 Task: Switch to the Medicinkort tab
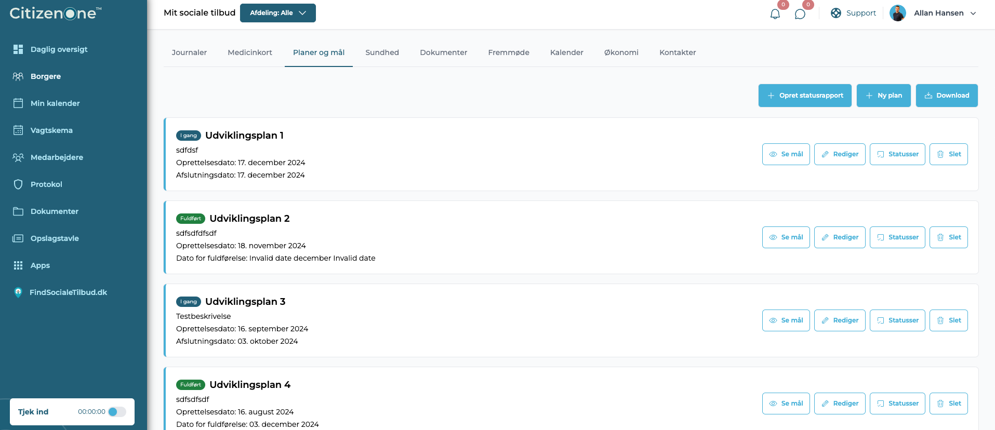250,52
